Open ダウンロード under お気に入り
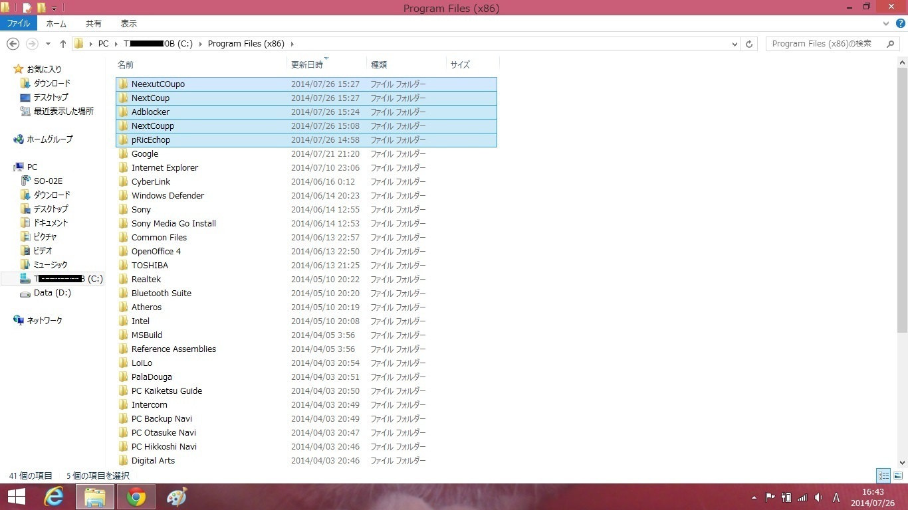This screenshot has width=908, height=510. click(x=52, y=83)
